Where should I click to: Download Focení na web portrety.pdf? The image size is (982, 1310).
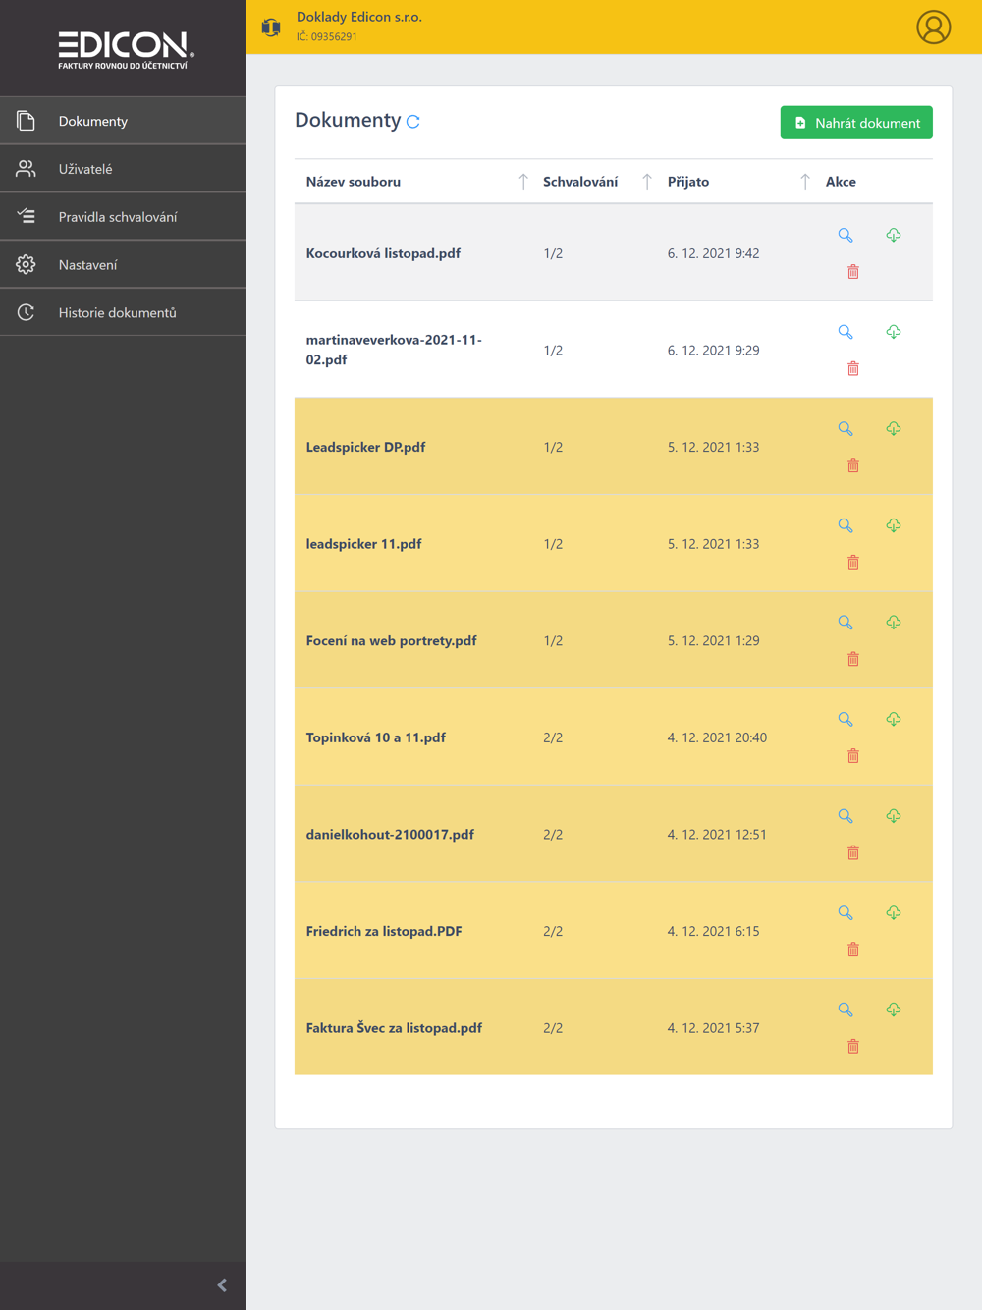tap(894, 623)
